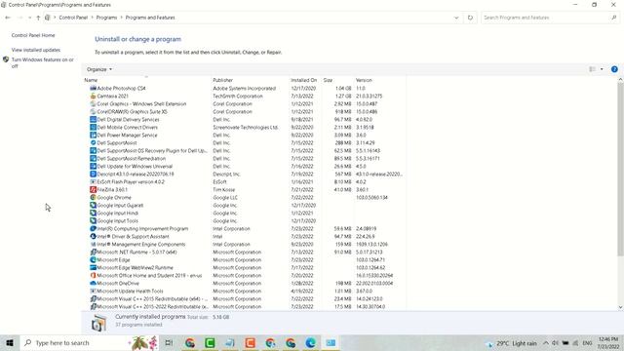
Task: Open the Windows Start menu
Action: [x=10, y=342]
